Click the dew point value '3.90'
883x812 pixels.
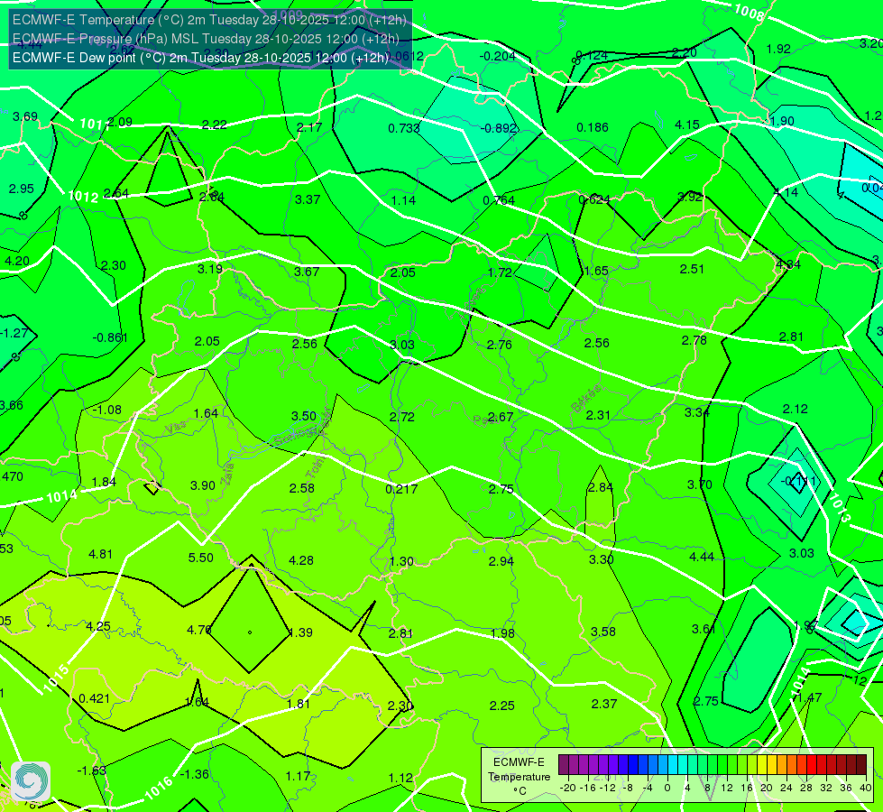click(203, 485)
